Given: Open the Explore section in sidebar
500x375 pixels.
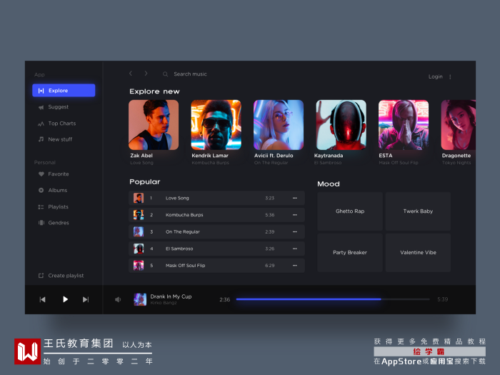Looking at the screenshot, I should [64, 91].
